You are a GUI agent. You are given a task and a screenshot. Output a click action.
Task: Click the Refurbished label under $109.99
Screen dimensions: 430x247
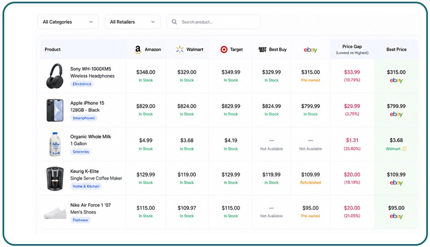tap(311, 182)
